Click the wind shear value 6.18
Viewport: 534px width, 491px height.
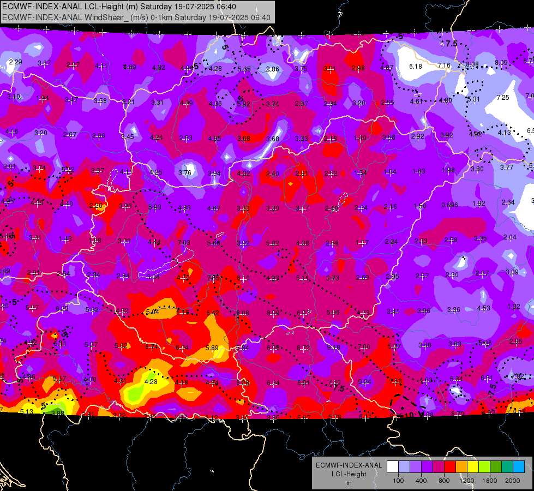416,67
